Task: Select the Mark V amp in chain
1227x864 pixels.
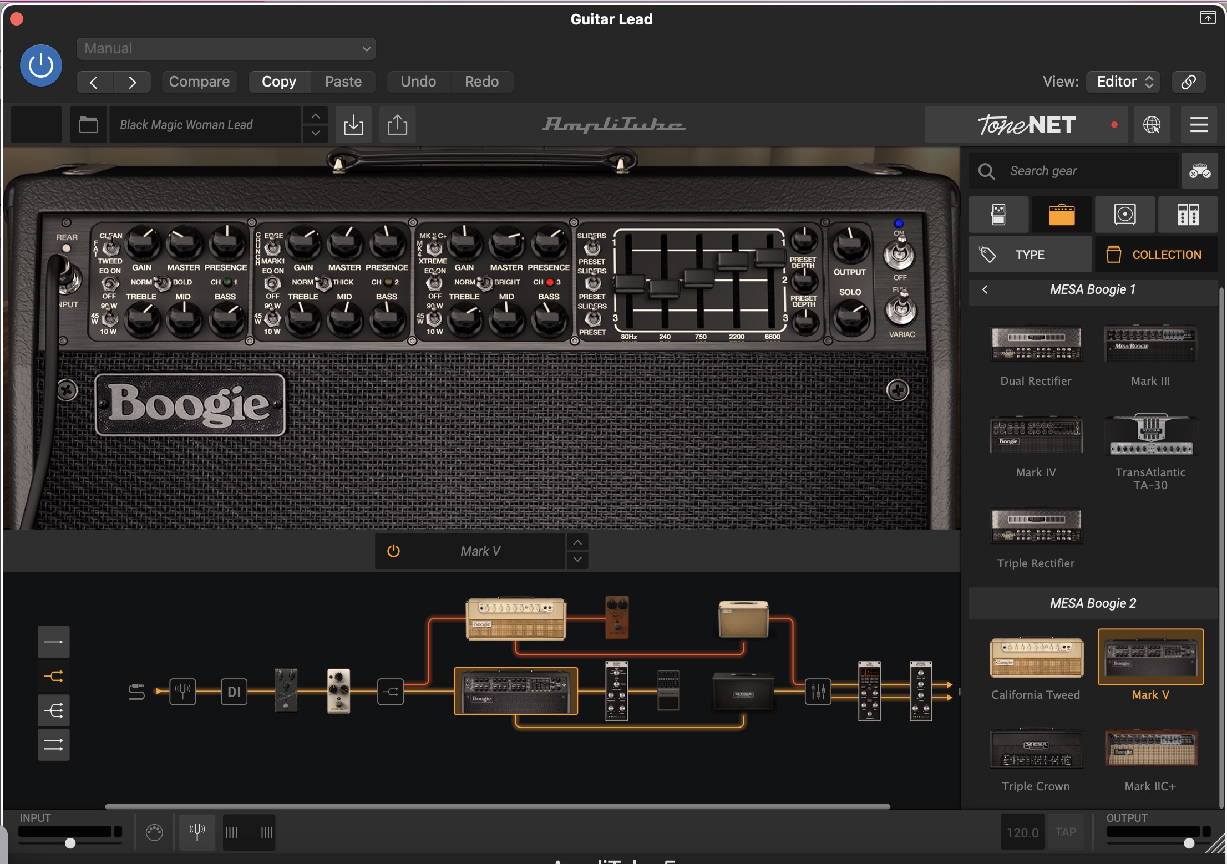Action: [x=516, y=691]
